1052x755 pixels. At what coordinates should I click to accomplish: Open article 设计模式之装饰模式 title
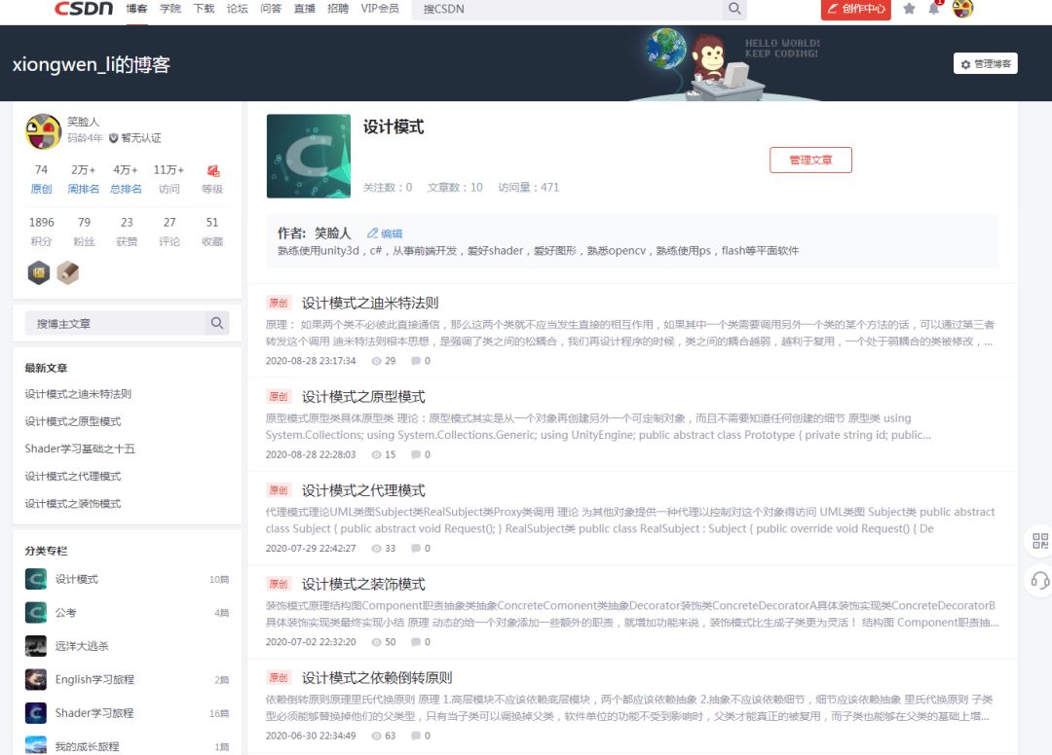(363, 584)
